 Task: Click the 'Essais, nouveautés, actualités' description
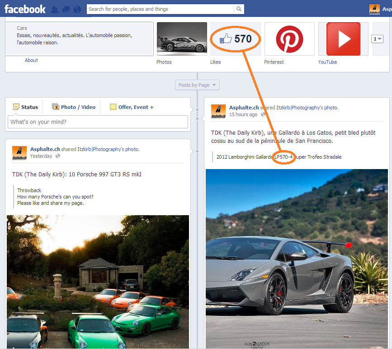pos(75,39)
